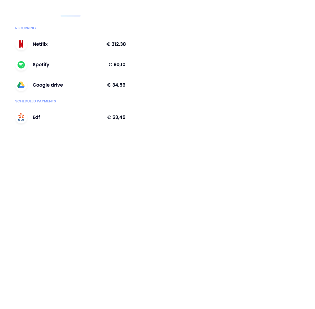Viewport: 315px width, 309px height.
Task: Click the Spotify amount 90,10
Action: [119, 64]
